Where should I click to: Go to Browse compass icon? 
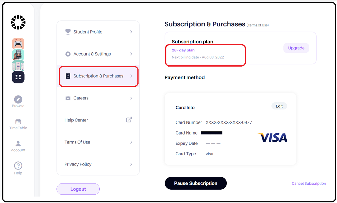click(x=18, y=99)
